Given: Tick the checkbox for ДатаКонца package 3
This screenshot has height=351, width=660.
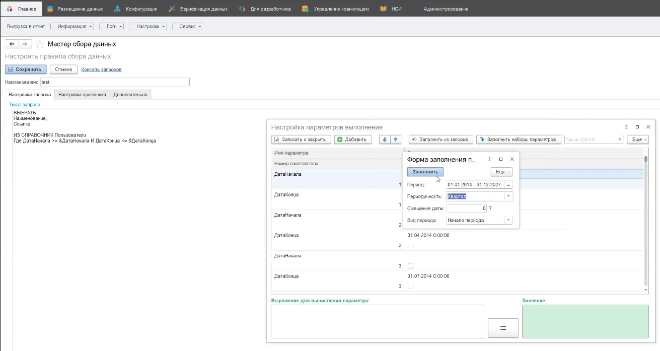Looking at the screenshot, I should point(410,286).
